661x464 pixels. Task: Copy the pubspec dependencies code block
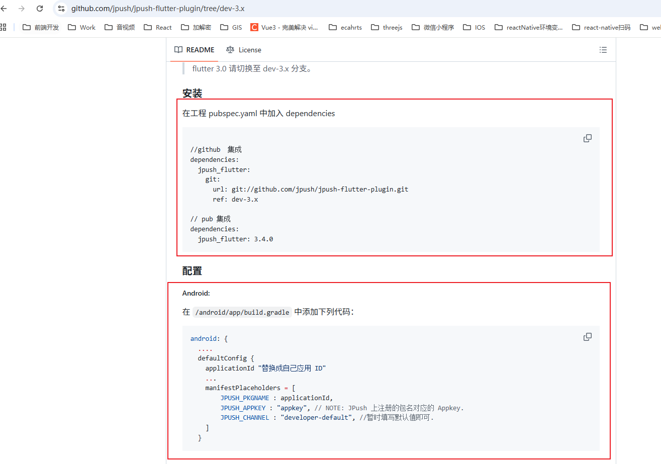tap(587, 138)
